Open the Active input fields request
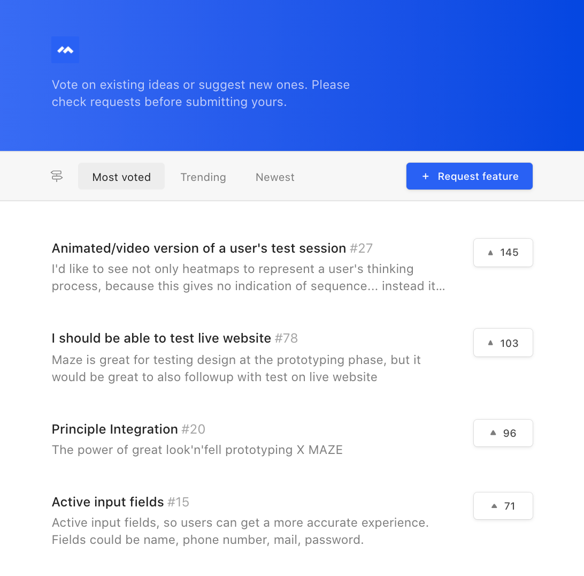Viewport: 584px width, 576px height. tap(107, 502)
